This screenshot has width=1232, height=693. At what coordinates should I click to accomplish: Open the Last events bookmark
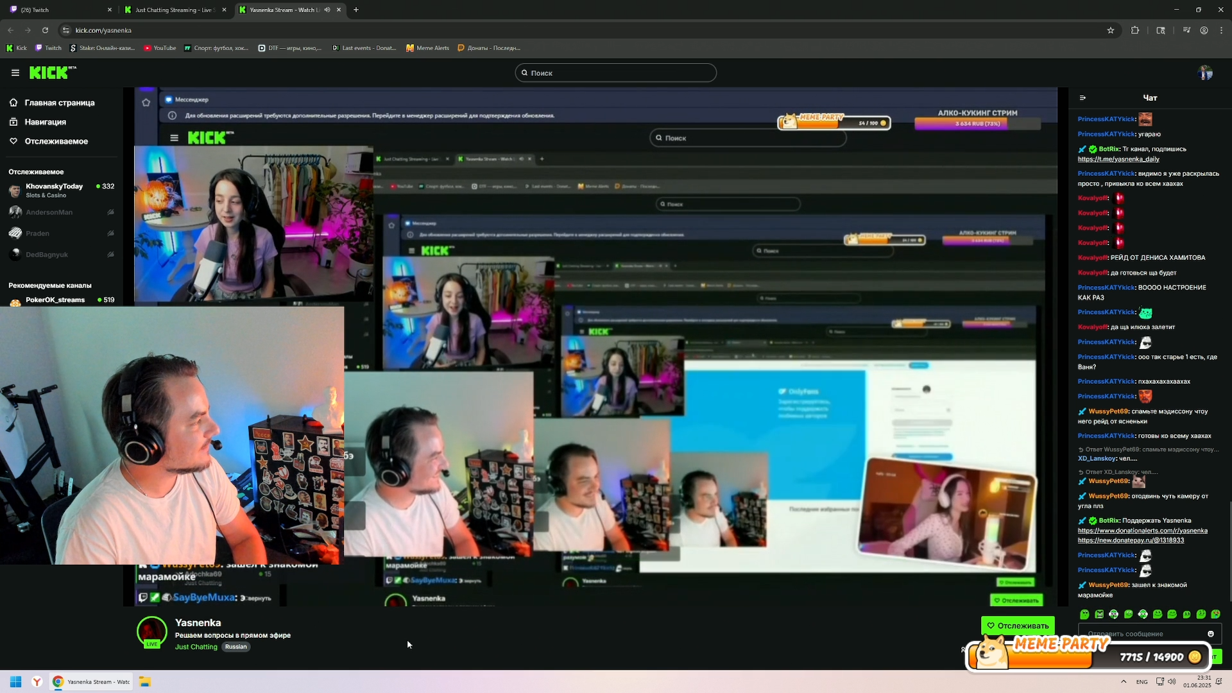364,48
